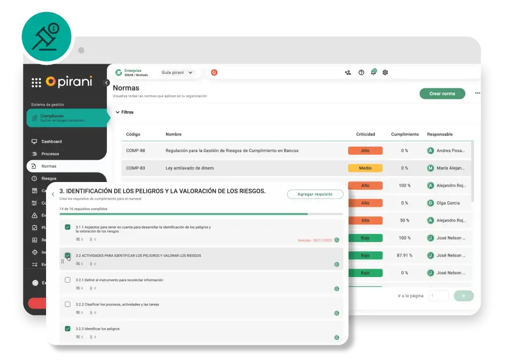The width and height of the screenshot is (506, 364).
Task: Open the settings gear icon
Action: click(x=385, y=73)
